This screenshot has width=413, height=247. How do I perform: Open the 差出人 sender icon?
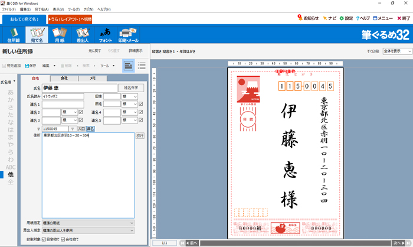coord(81,35)
